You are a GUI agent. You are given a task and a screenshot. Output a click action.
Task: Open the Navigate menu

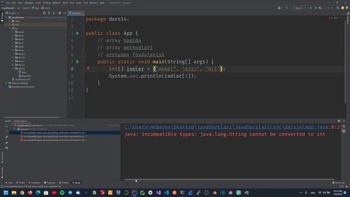tap(29, 3)
